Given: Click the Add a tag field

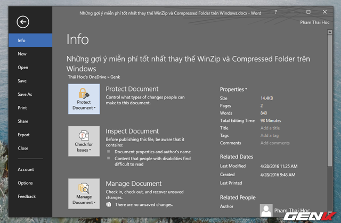Looking at the screenshot, I should [270, 136].
